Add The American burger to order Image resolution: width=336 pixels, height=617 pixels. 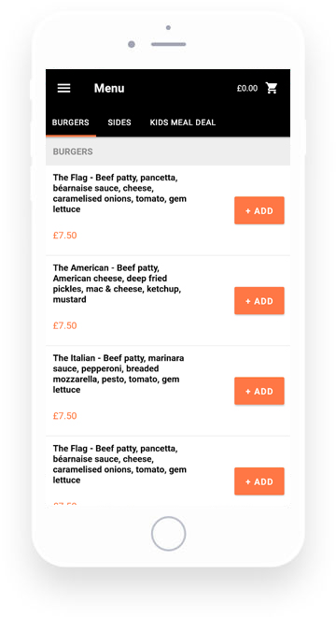(259, 301)
